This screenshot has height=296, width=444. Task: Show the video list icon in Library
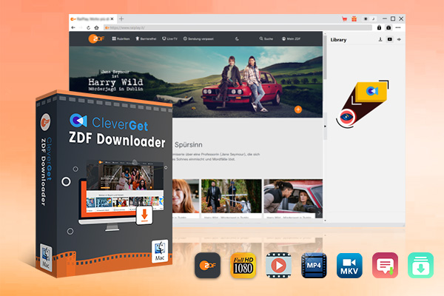pyautogui.click(x=390, y=39)
